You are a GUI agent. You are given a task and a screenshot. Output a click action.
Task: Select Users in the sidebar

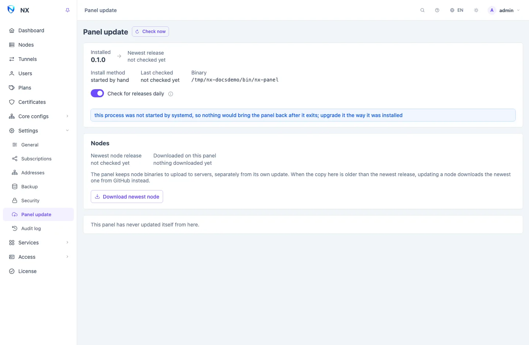point(38,73)
